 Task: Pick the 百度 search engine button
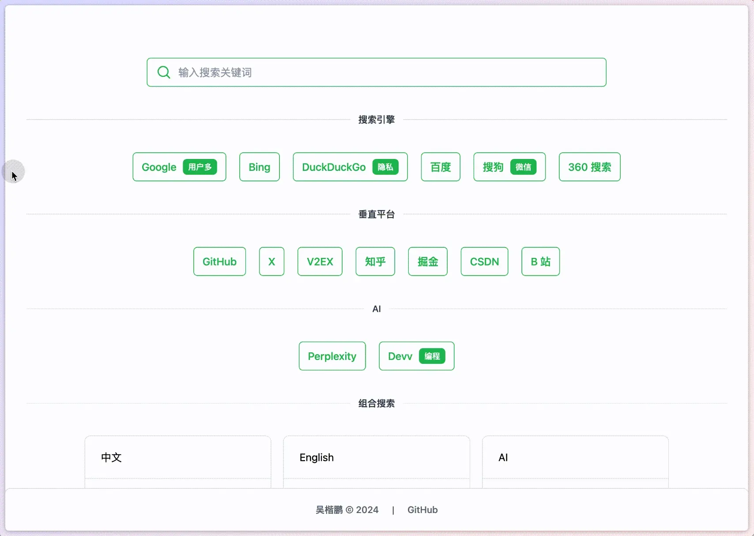point(441,167)
